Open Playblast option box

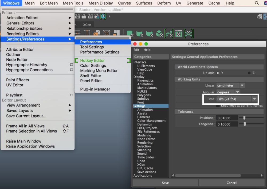72,95
